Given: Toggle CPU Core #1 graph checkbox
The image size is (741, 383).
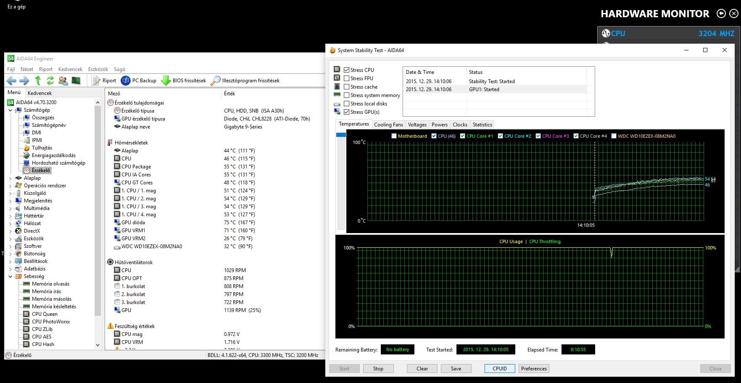Looking at the screenshot, I should click(x=462, y=136).
